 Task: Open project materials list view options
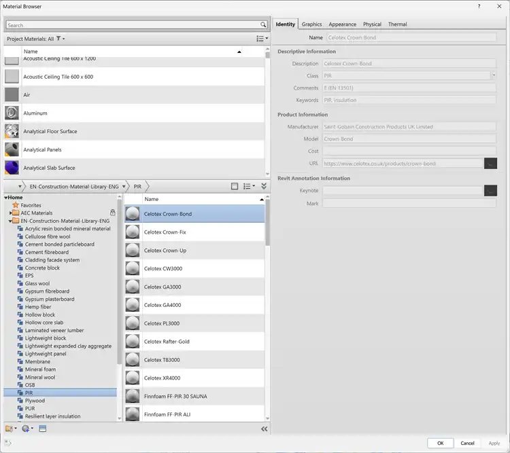pos(262,39)
